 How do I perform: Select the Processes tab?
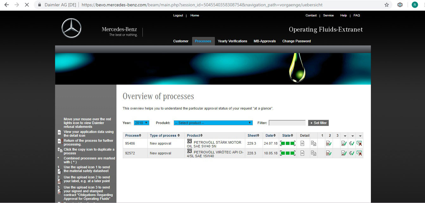[x=203, y=41]
